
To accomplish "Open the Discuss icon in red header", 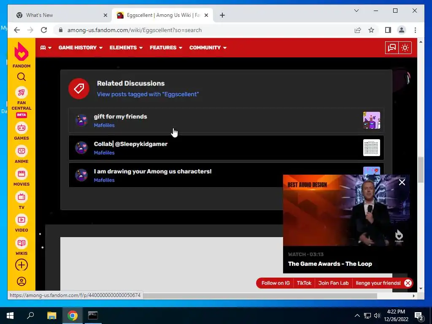I will (392, 48).
